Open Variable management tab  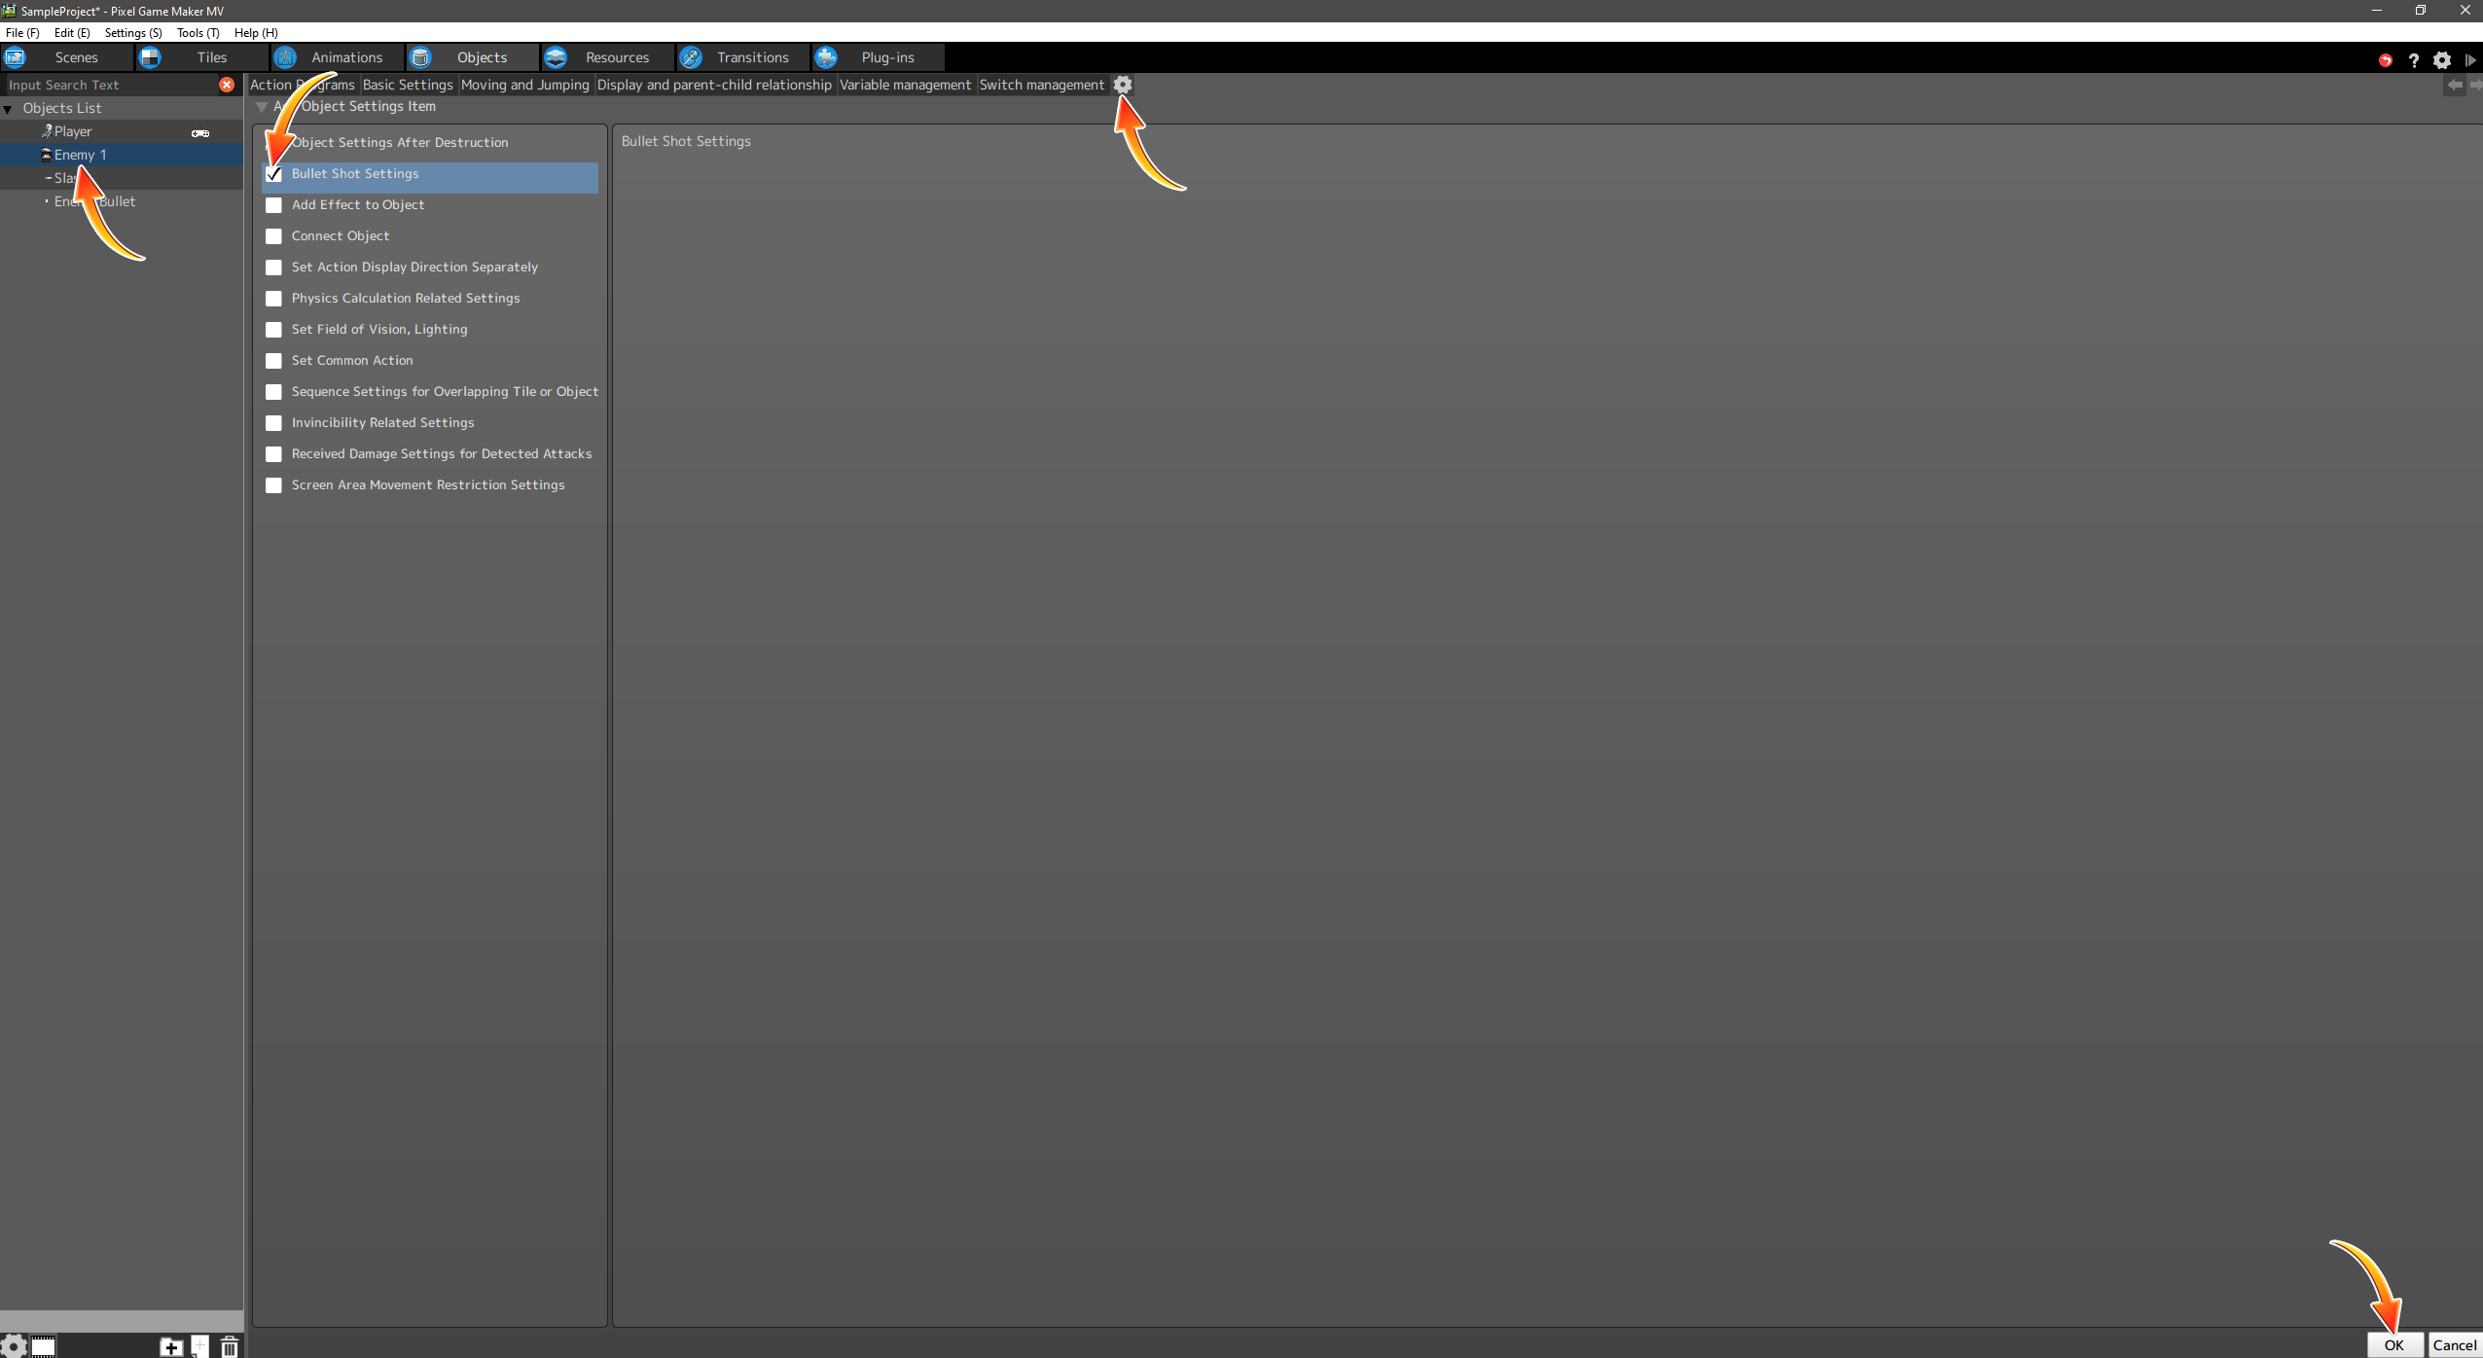tap(905, 85)
